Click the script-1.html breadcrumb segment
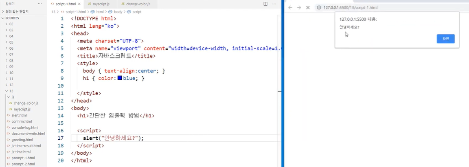Image resolution: width=469 pixels, height=167 pixels. (x=73, y=12)
